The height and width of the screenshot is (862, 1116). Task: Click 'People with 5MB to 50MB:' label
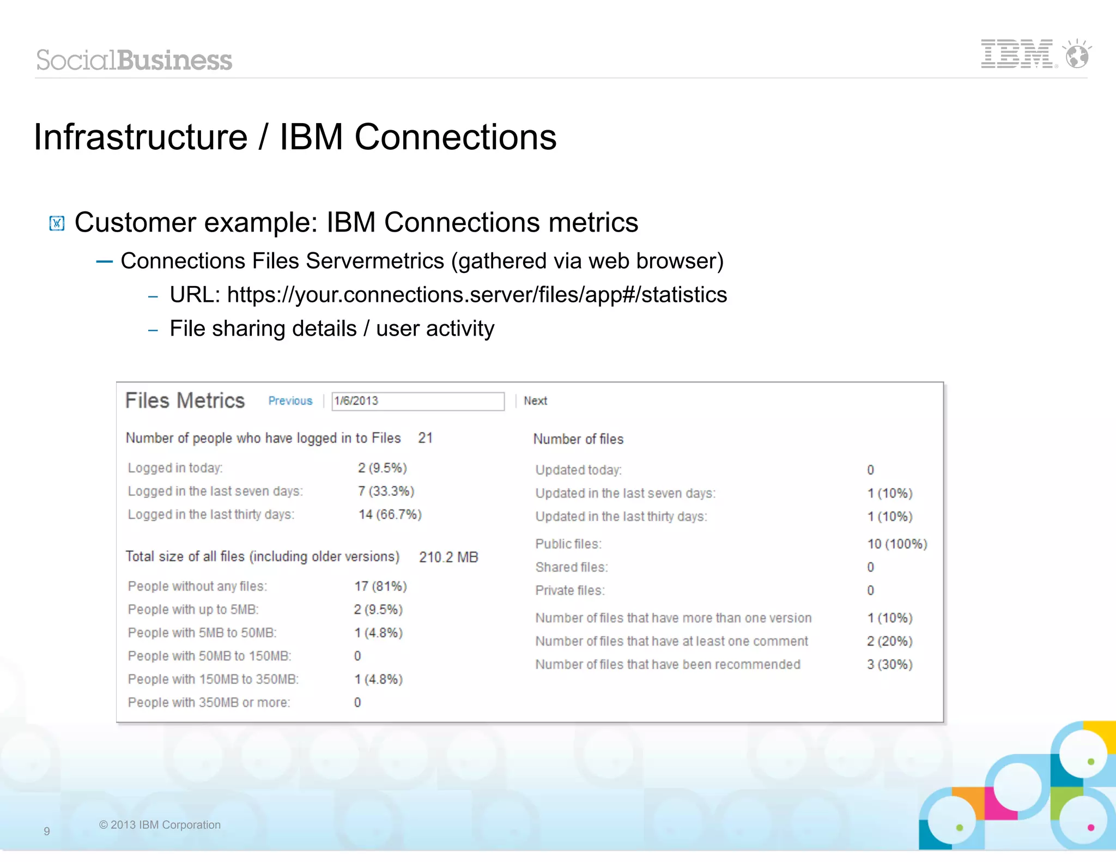pos(202,633)
